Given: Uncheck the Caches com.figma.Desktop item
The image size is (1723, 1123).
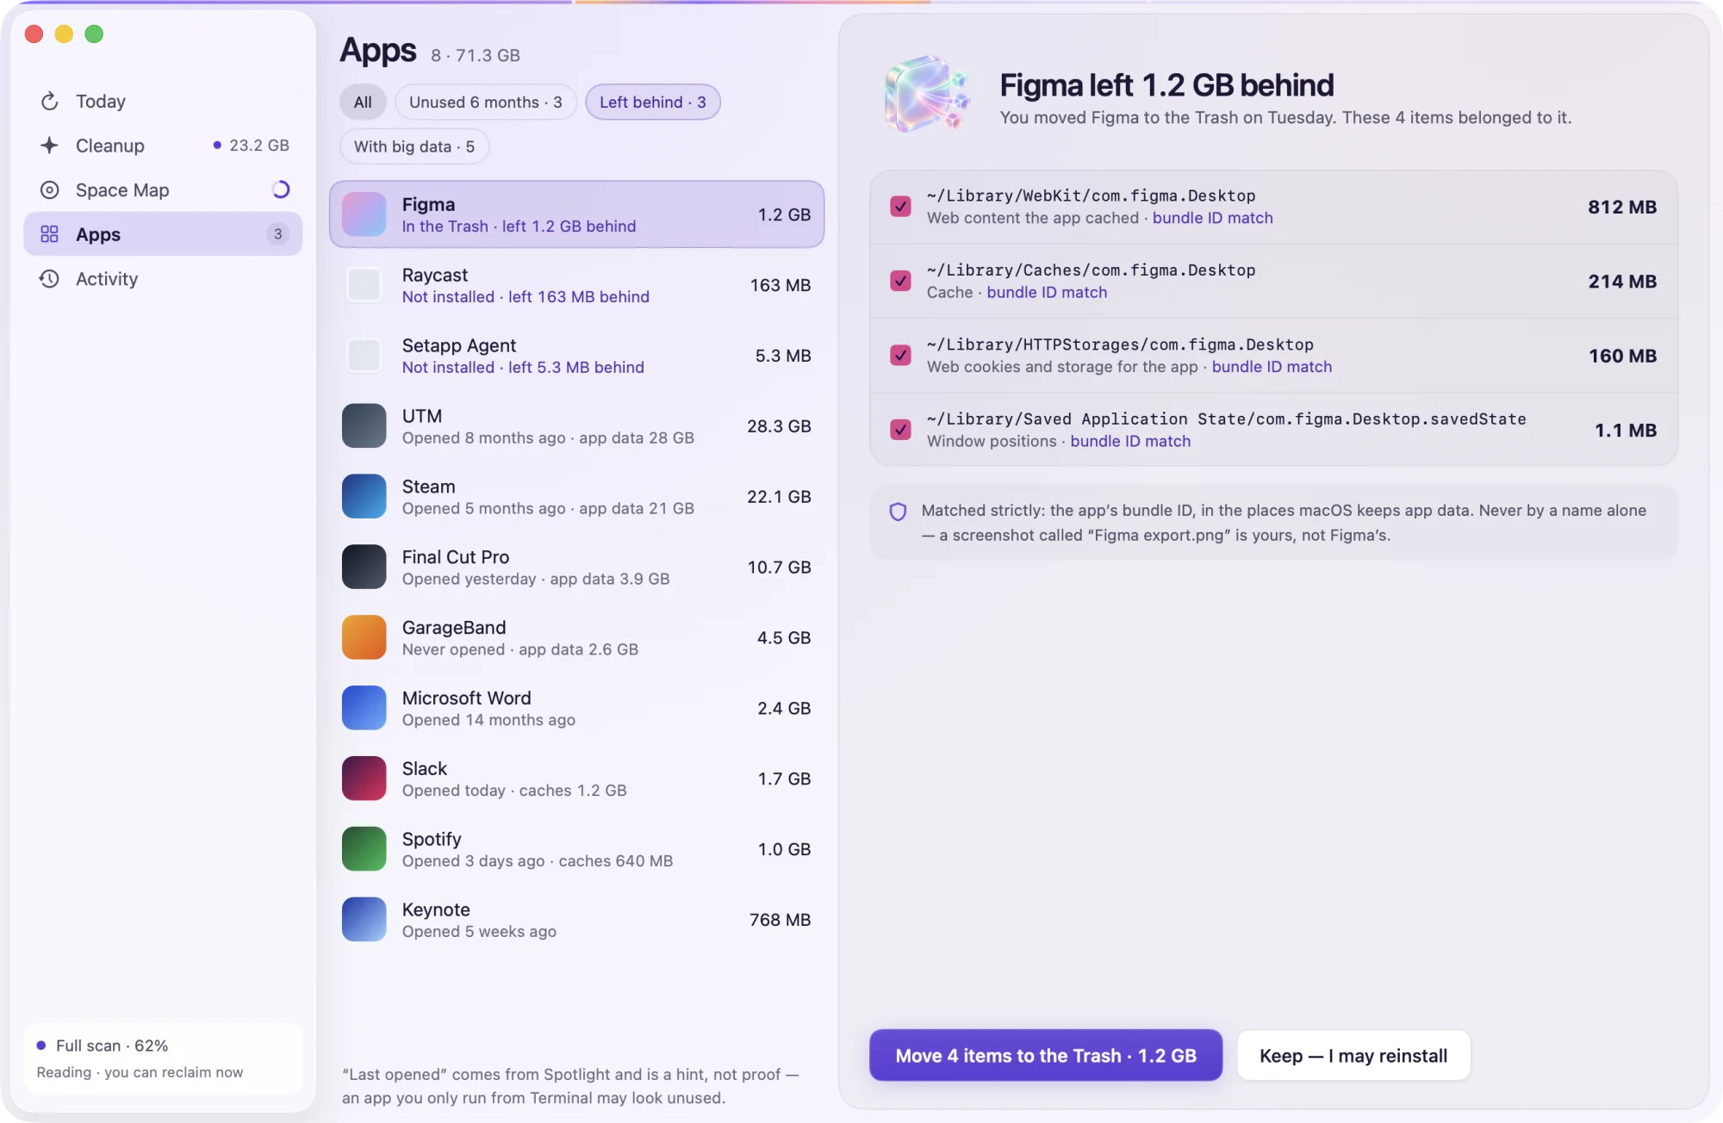Looking at the screenshot, I should click(900, 282).
